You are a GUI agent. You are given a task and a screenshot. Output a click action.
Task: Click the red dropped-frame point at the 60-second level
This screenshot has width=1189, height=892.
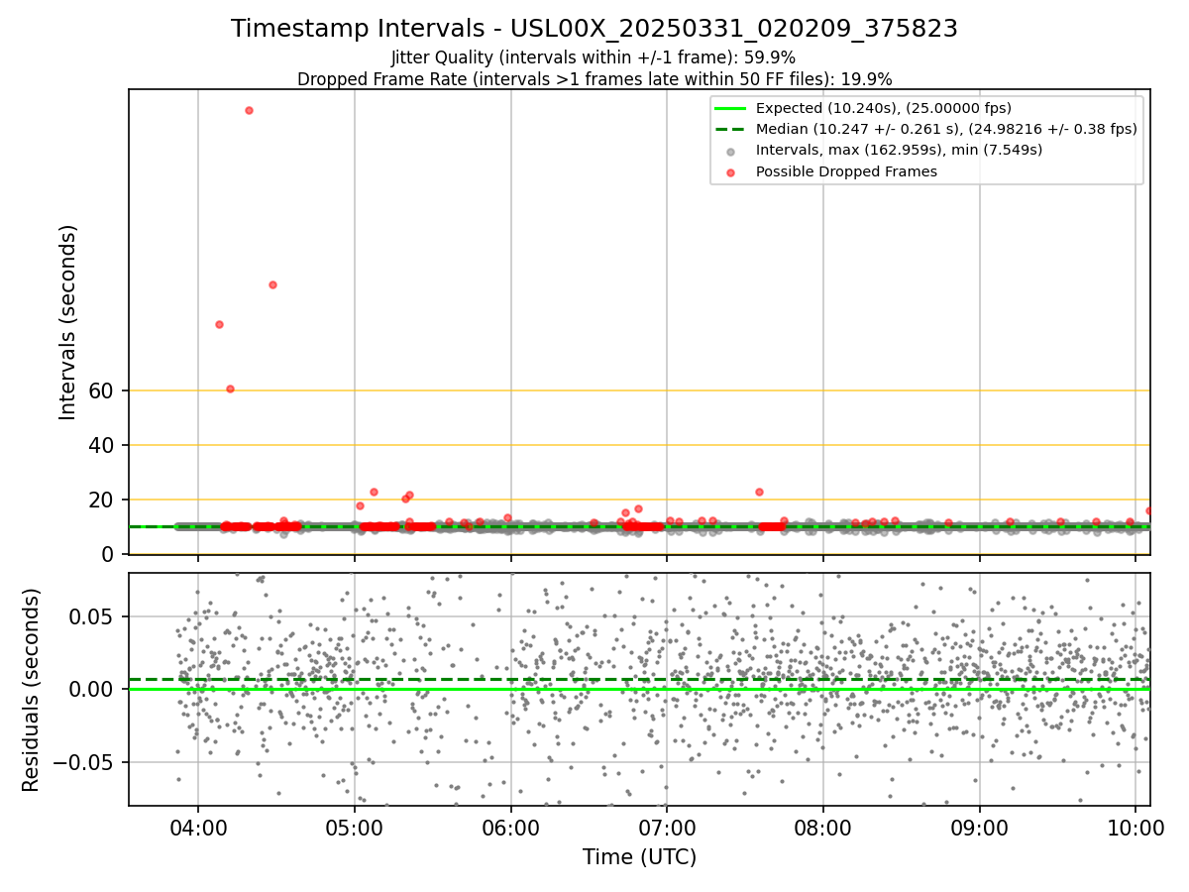(230, 389)
